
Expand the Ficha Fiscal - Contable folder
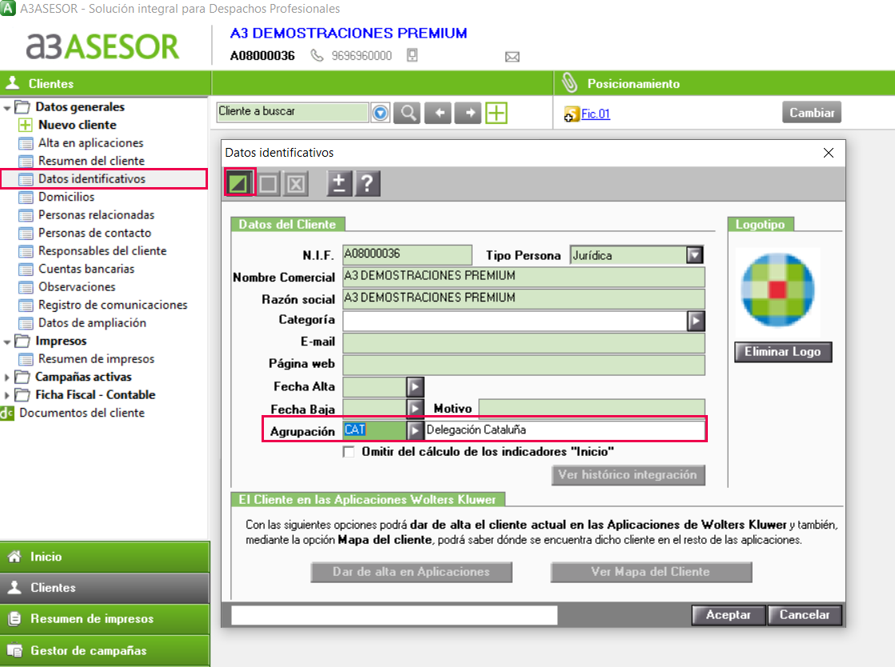(x=7, y=395)
